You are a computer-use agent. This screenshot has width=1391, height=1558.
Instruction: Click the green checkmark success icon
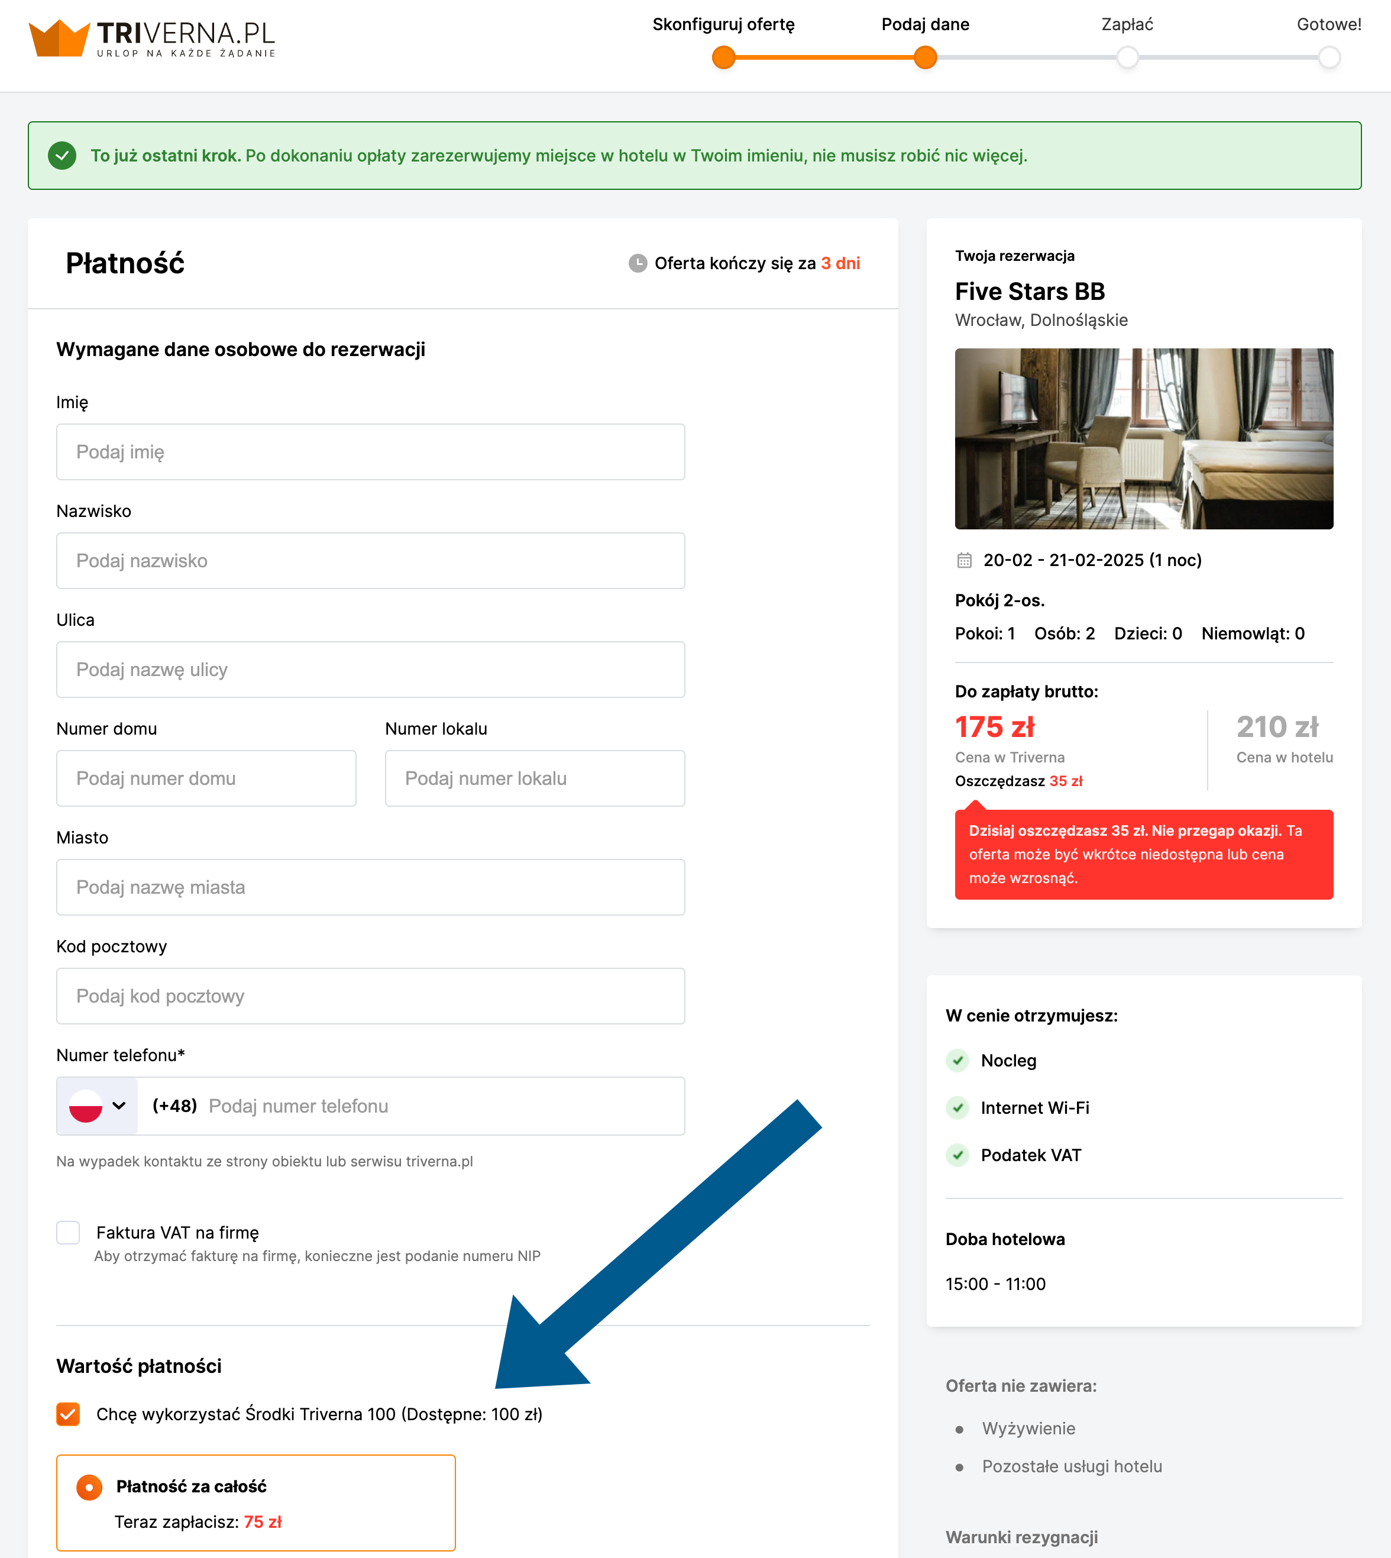(62, 156)
